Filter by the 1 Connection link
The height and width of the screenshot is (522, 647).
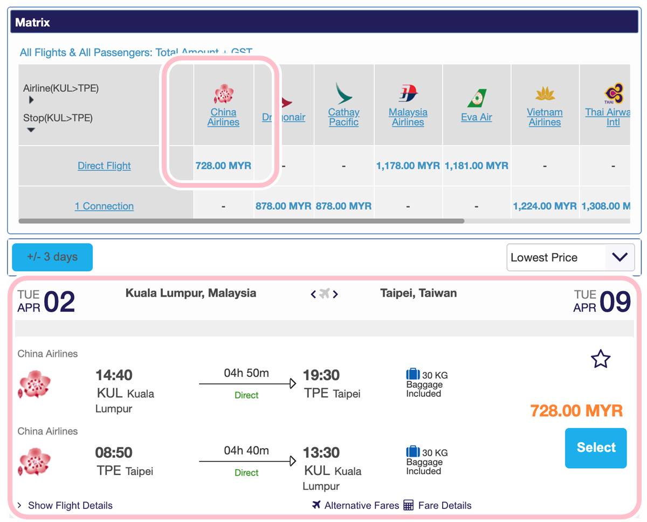pyautogui.click(x=104, y=206)
